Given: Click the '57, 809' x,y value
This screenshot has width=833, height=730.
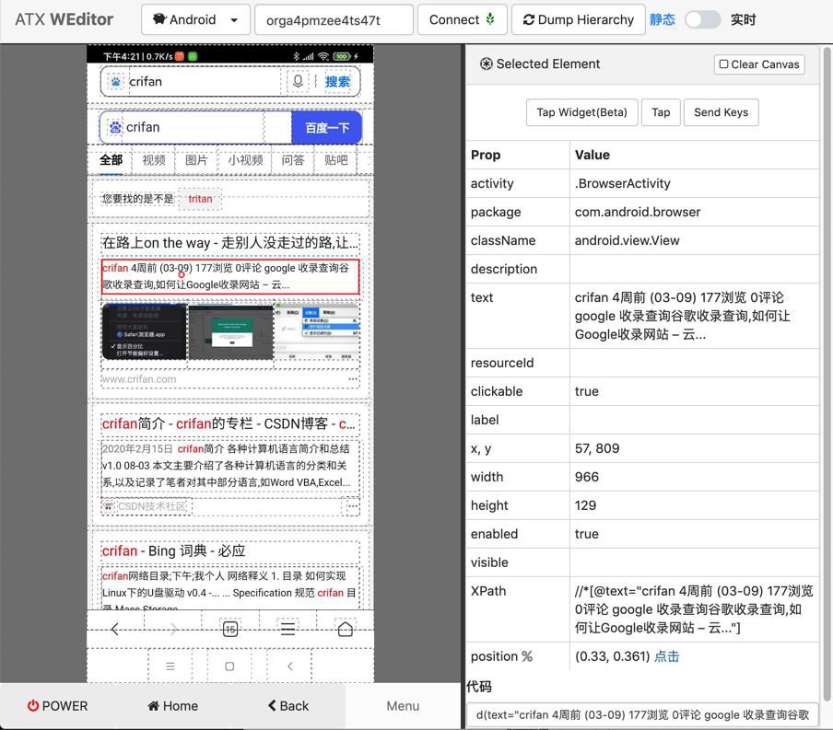Looking at the screenshot, I should 597,448.
